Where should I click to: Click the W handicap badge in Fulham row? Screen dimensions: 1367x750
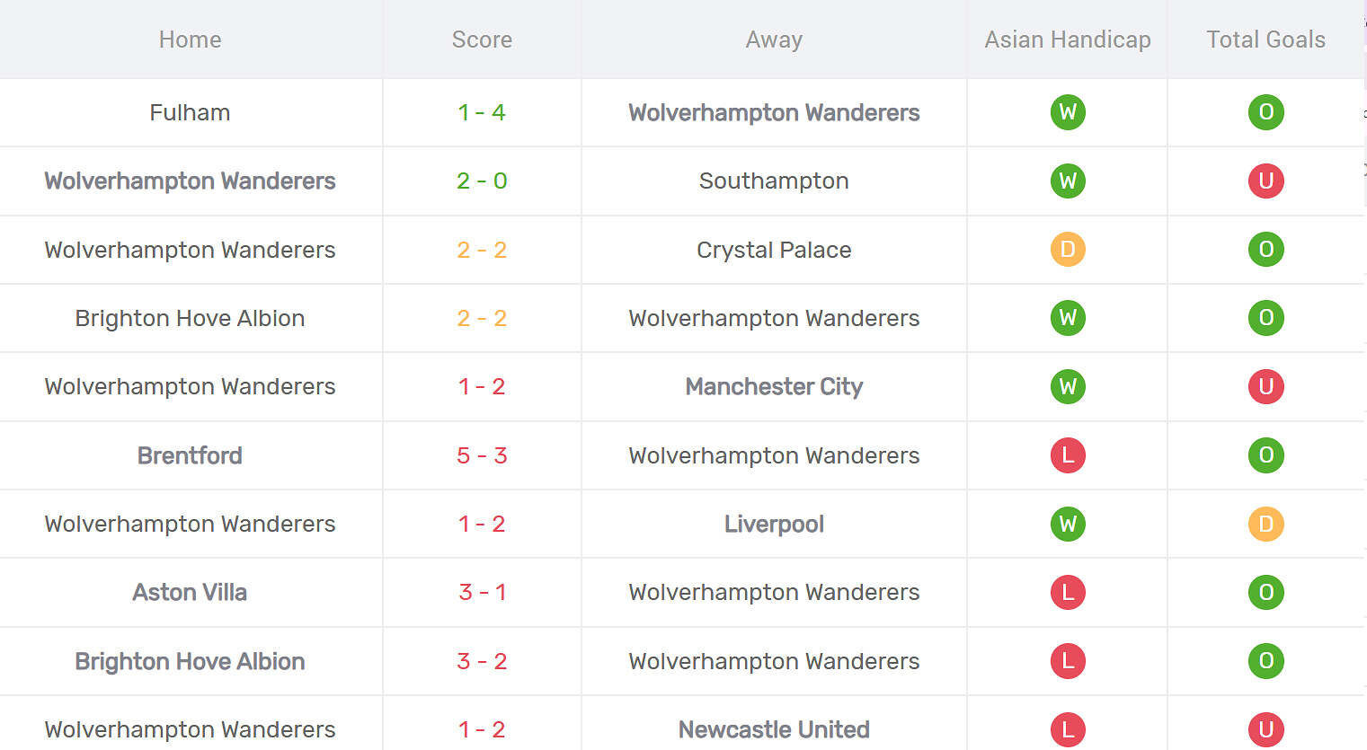point(1068,112)
